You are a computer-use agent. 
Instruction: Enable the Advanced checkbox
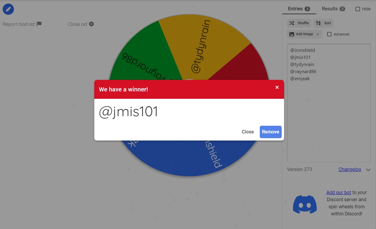click(329, 34)
